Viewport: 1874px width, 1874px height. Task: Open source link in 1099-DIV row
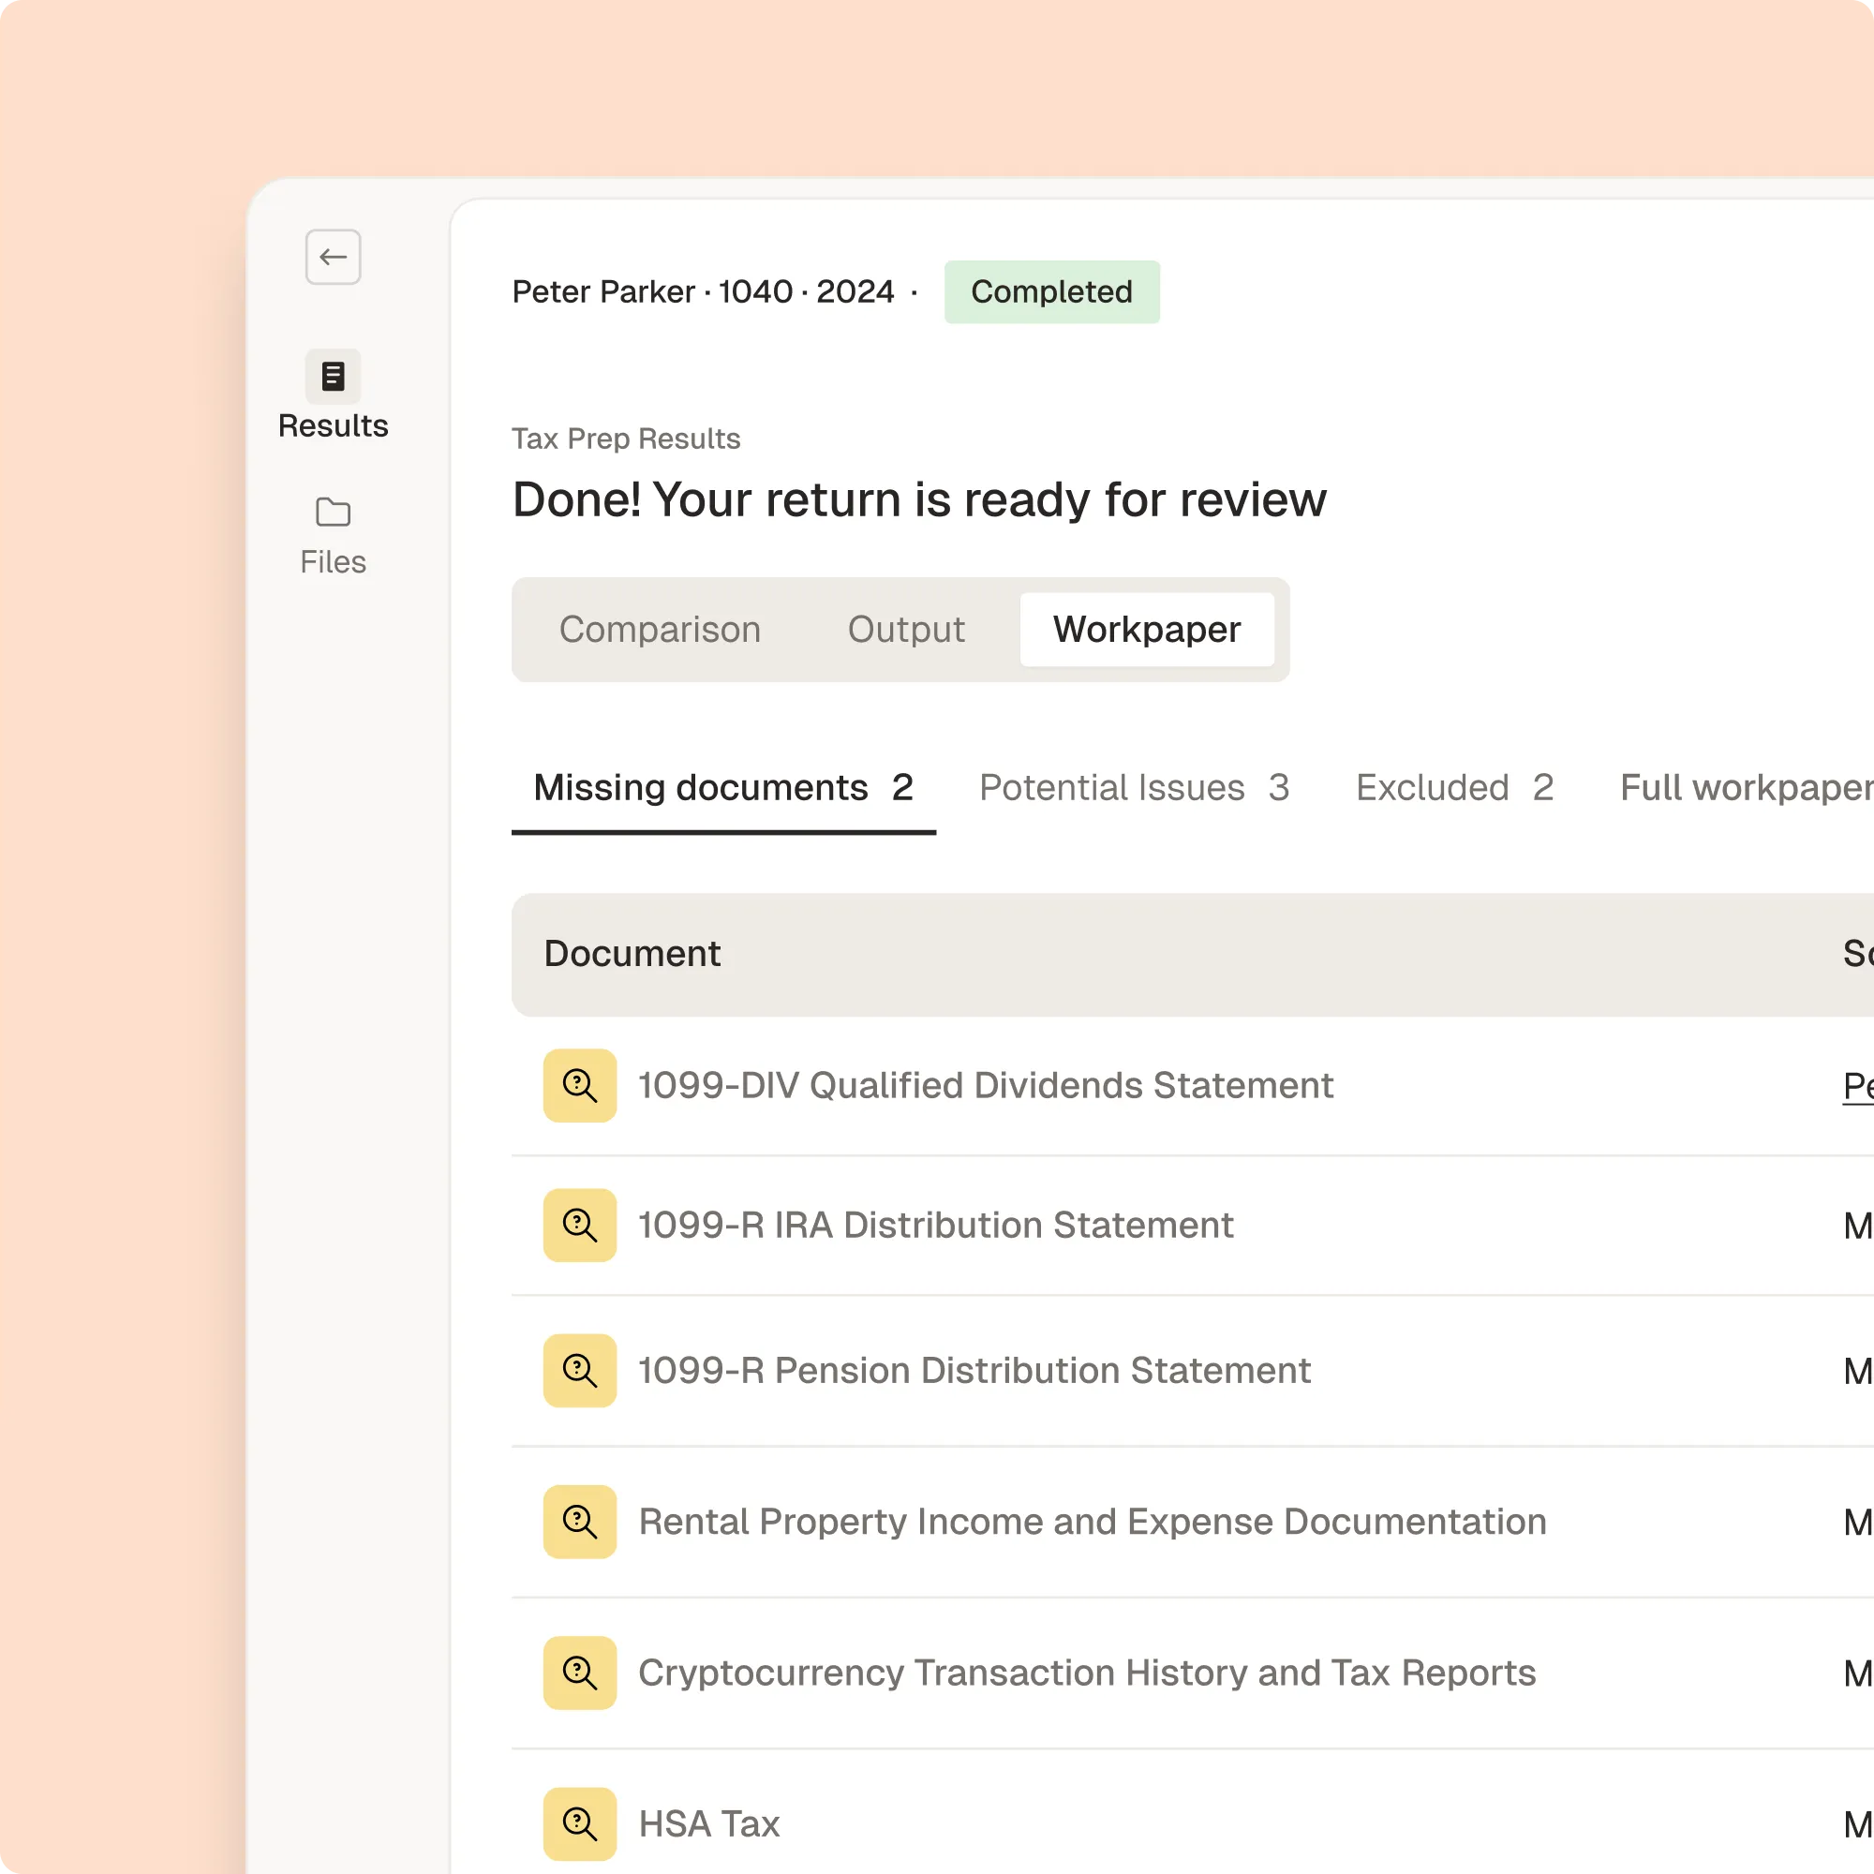[1856, 1085]
